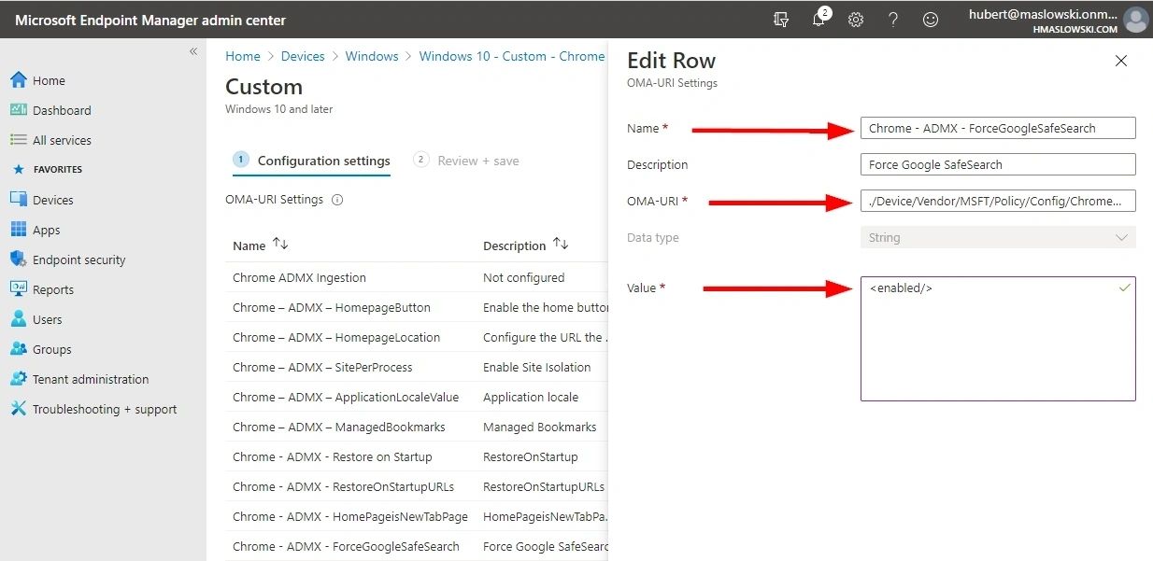Open the account avatar picture
This screenshot has height=561, width=1153.
[1135, 20]
